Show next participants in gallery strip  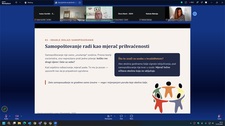tap(195, 14)
